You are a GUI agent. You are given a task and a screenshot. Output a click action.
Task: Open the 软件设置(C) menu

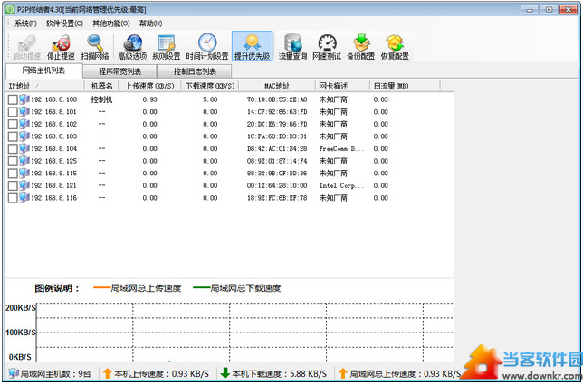click(x=64, y=23)
